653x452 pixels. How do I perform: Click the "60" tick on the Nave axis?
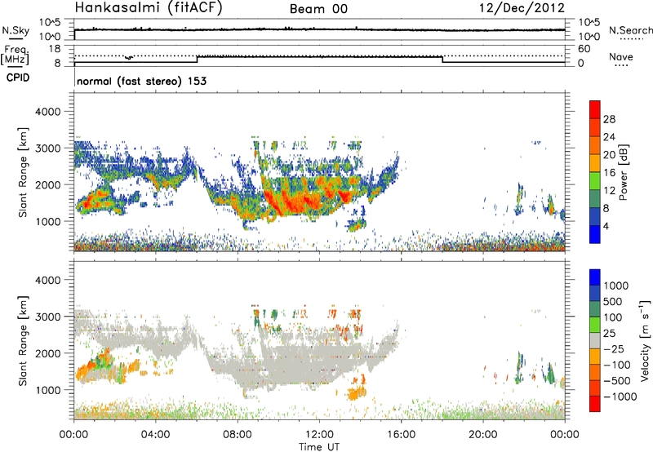click(584, 49)
